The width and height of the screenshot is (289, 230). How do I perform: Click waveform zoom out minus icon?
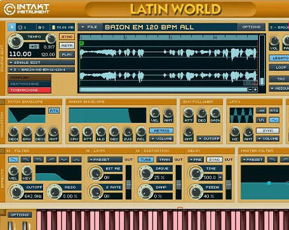(x=250, y=90)
